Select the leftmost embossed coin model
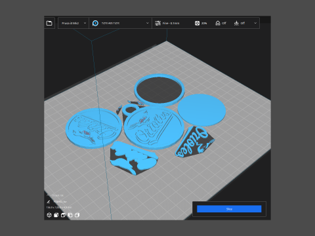The height and width of the screenshot is (236, 315). click(x=94, y=128)
